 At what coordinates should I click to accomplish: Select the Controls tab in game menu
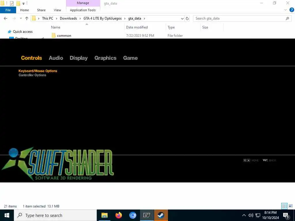[x=31, y=58]
